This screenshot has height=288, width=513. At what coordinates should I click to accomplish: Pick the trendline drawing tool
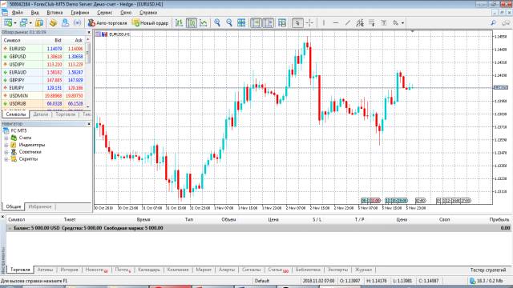pos(348,23)
